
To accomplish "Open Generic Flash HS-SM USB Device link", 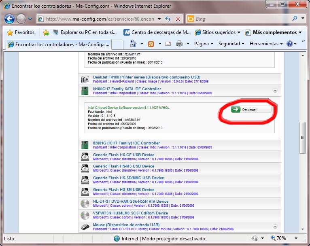I will tap(123, 189).
